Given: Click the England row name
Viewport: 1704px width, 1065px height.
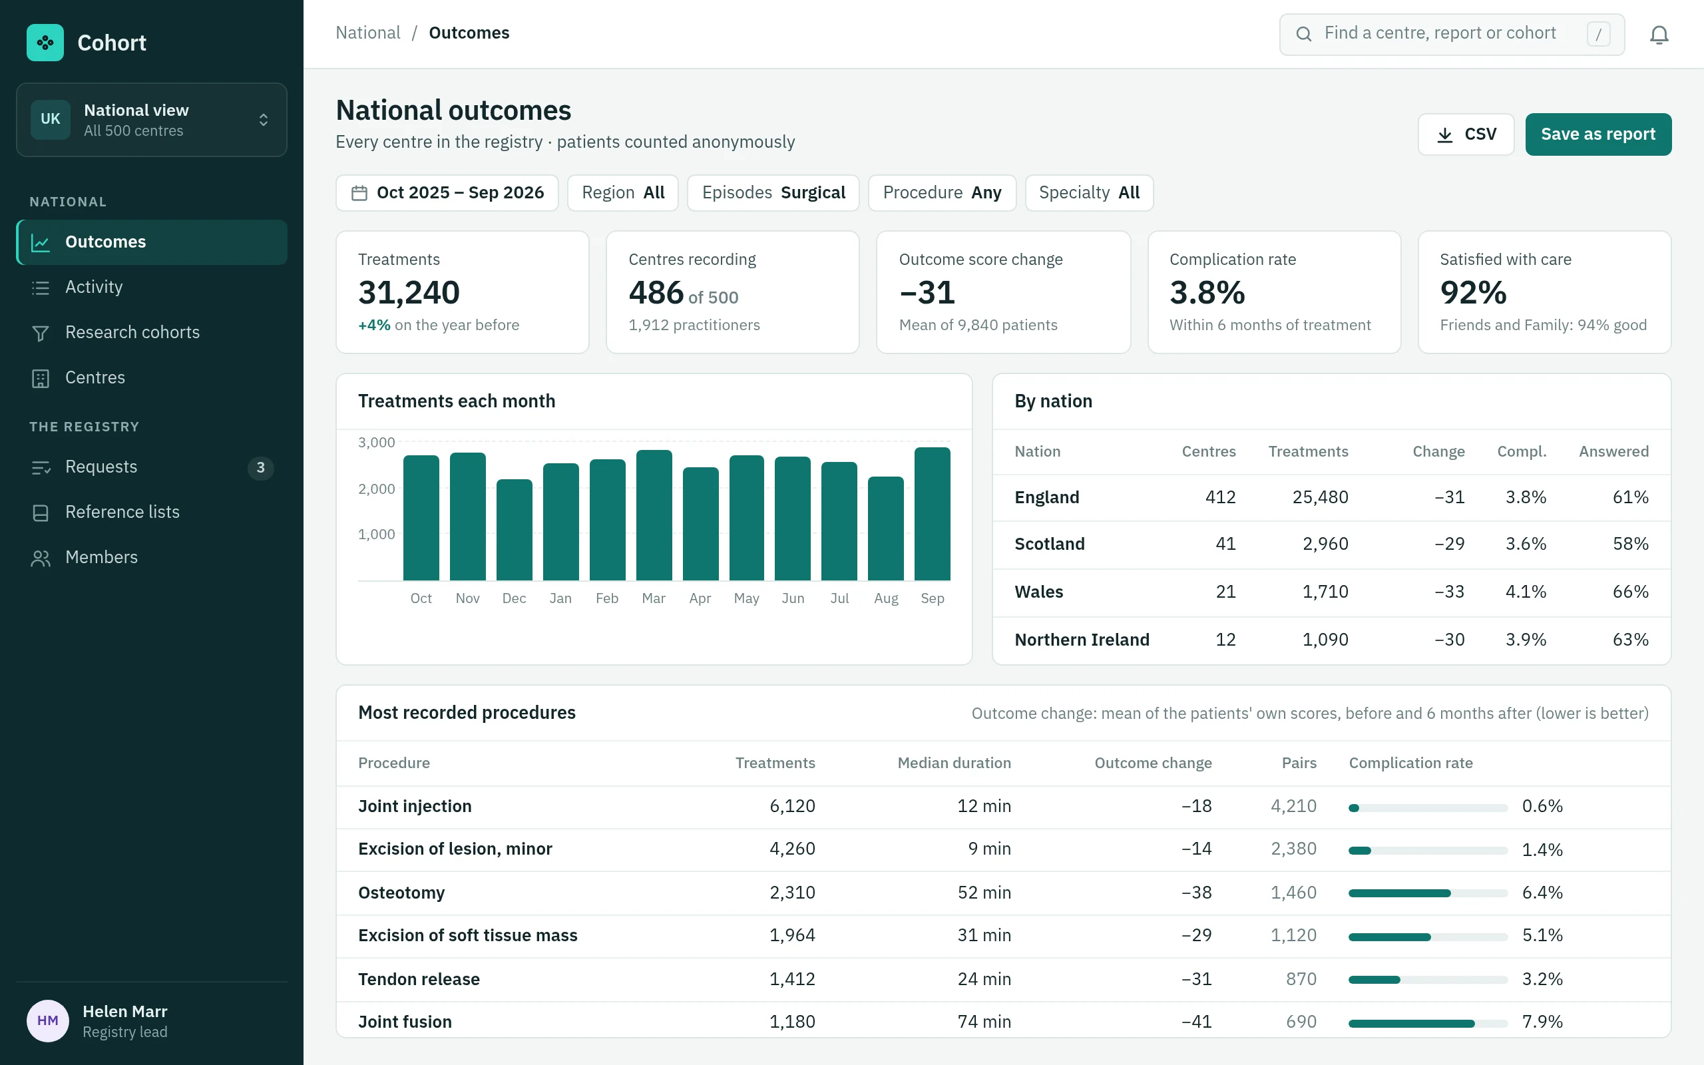Looking at the screenshot, I should click(1046, 498).
